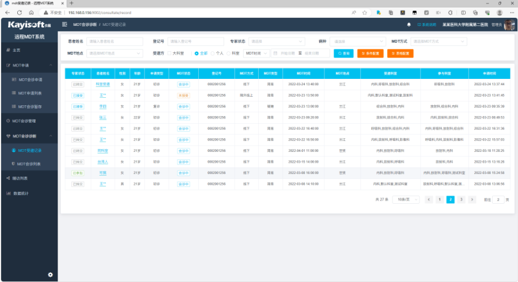The height and width of the screenshot is (282, 518).
Task: Open the 10条/页 page size dropdown
Action: coord(405,199)
